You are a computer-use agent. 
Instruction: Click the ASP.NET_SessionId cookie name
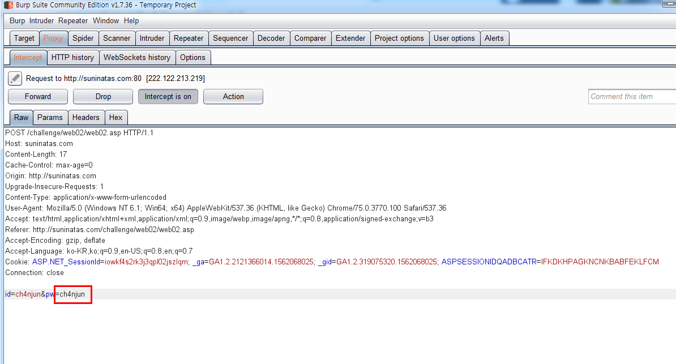(66, 262)
